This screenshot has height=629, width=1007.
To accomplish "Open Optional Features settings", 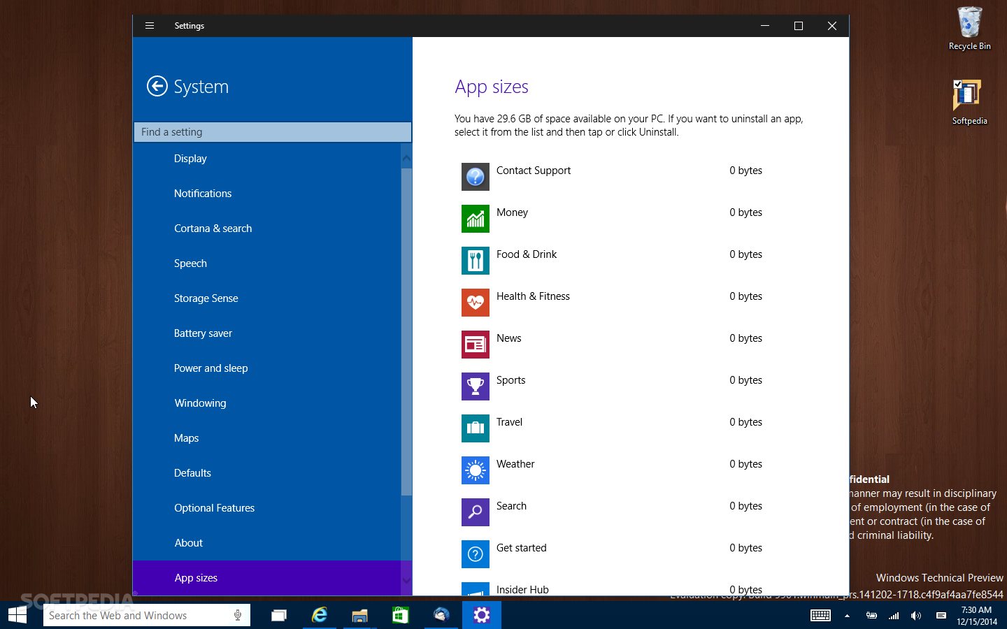I will (214, 508).
